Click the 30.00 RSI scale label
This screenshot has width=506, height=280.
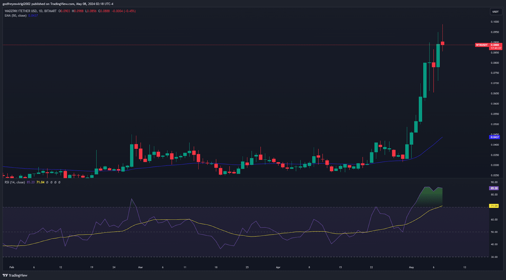[x=494, y=257]
